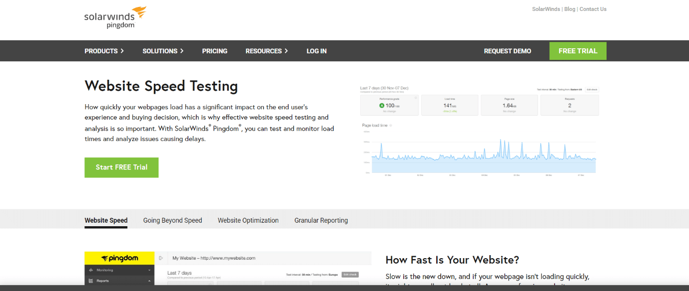Click the yellow pingdom logo in the app preview
This screenshot has width=689, height=291.
pos(119,258)
